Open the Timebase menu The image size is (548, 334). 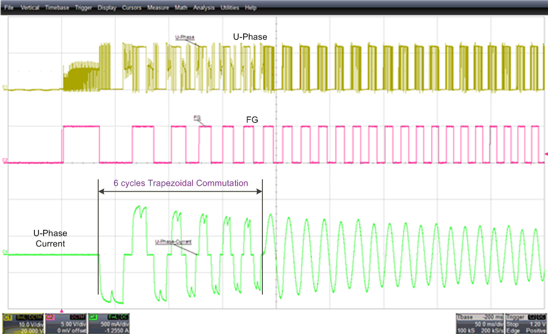57,8
